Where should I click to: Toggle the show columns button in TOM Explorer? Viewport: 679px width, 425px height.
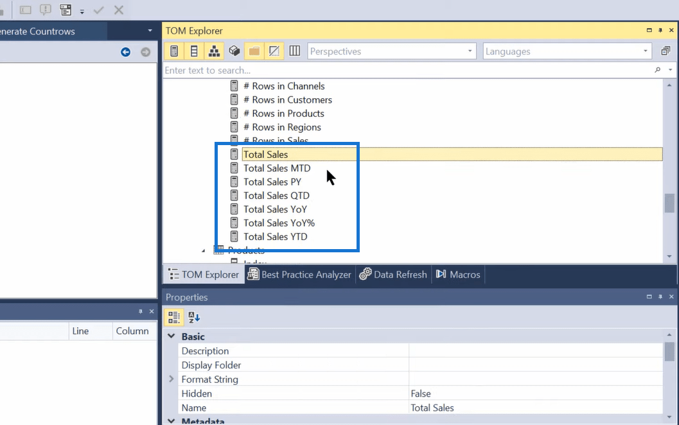[194, 51]
